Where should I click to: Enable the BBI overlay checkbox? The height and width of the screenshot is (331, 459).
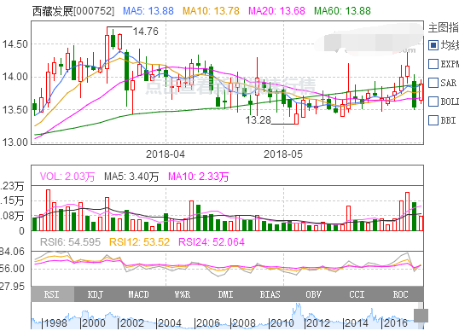coord(433,120)
